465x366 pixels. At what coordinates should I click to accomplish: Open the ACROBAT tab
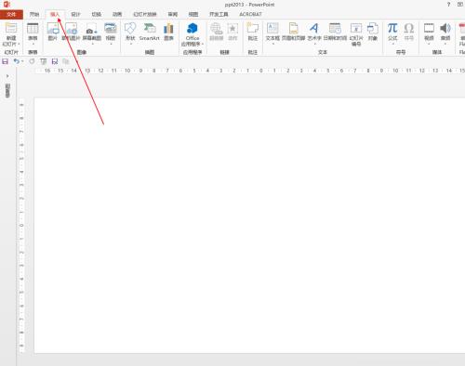(250, 14)
